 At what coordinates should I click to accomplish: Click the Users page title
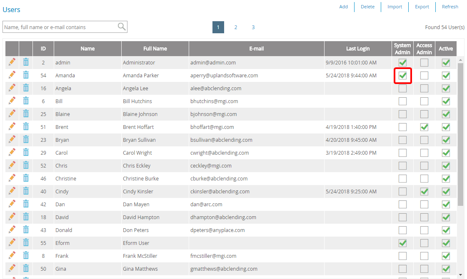point(11,10)
